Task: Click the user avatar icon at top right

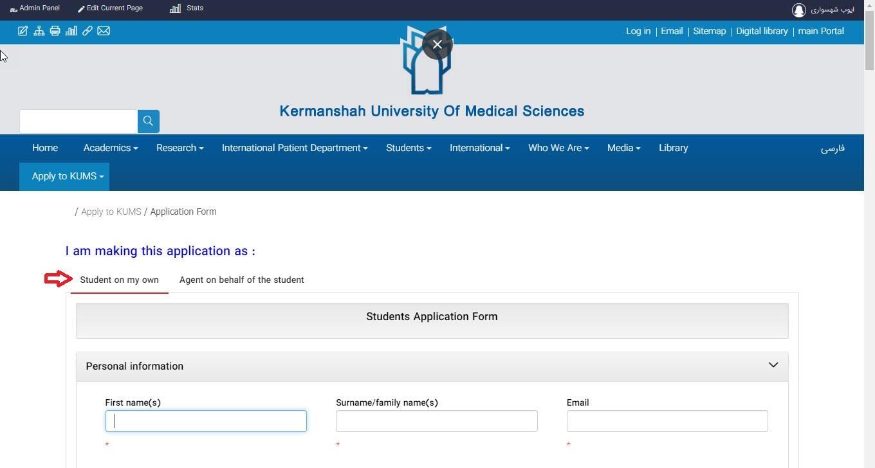Action: tap(799, 10)
